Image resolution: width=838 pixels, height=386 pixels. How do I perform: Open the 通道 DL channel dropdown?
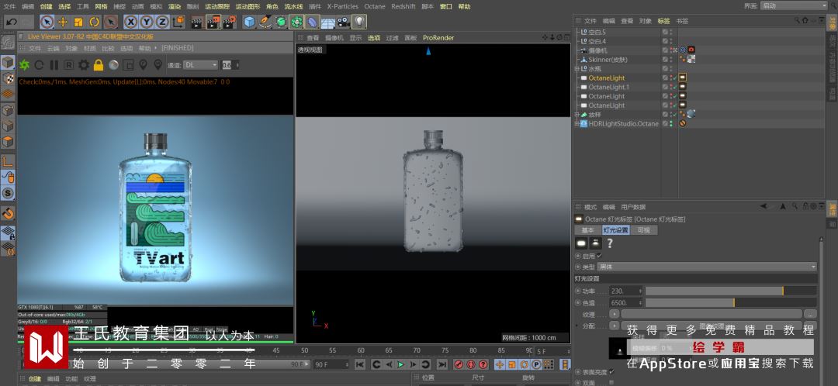point(199,65)
